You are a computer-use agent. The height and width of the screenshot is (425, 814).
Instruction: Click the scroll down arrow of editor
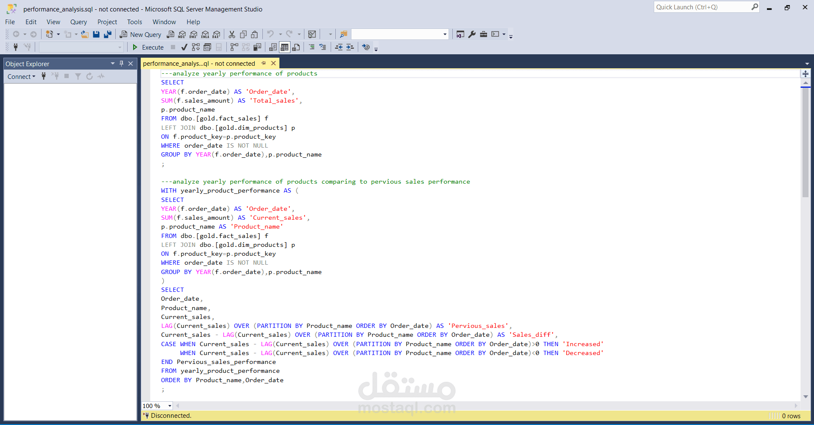coord(806,397)
